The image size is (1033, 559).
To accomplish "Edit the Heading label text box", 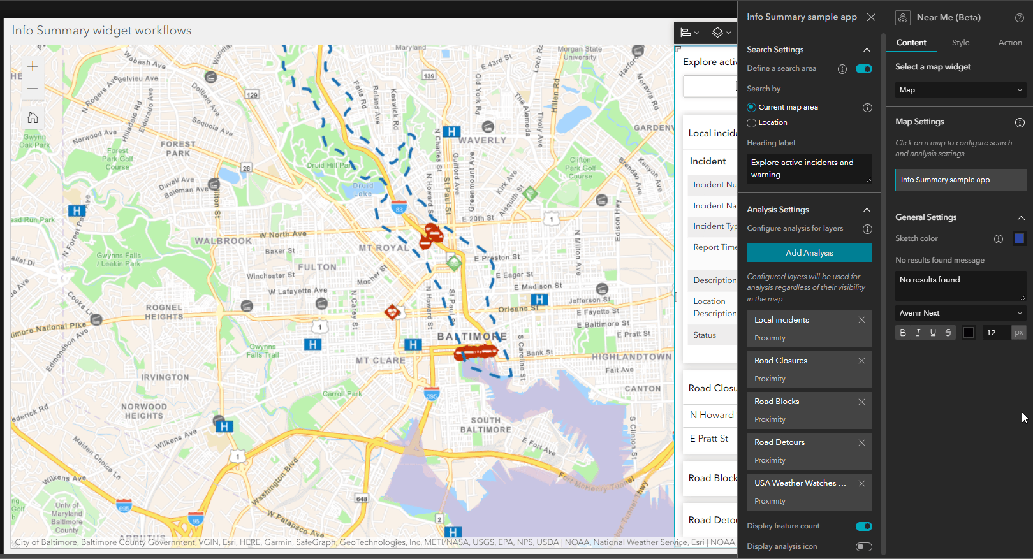I will click(809, 169).
